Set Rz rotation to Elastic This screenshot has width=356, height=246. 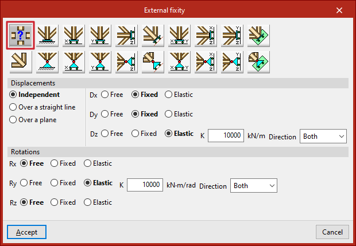point(98,202)
